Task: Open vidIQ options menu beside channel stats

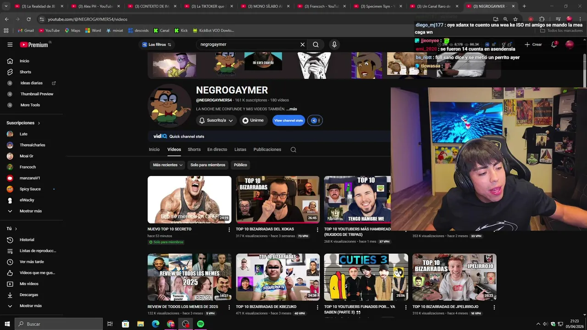Action: (315, 121)
